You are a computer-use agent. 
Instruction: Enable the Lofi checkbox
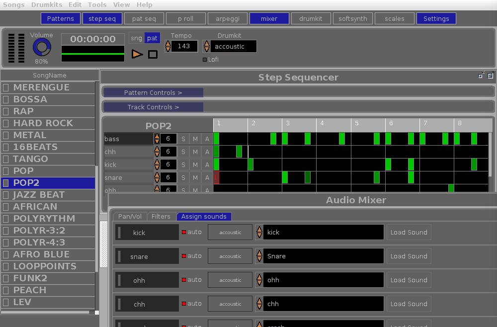click(204, 59)
